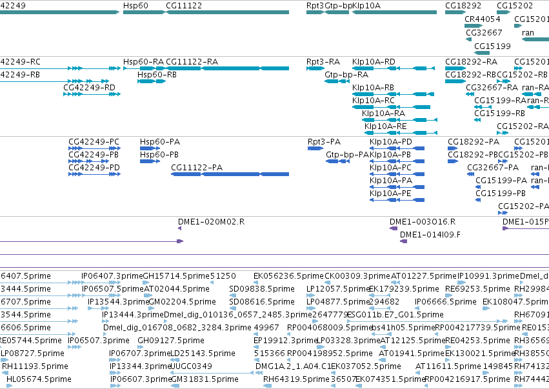Click BAC end DME1-020M02.R

point(179,228)
